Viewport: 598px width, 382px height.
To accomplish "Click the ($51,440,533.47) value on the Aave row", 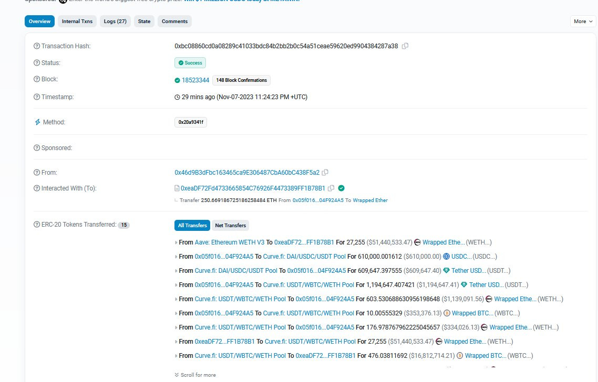I will coord(389,242).
